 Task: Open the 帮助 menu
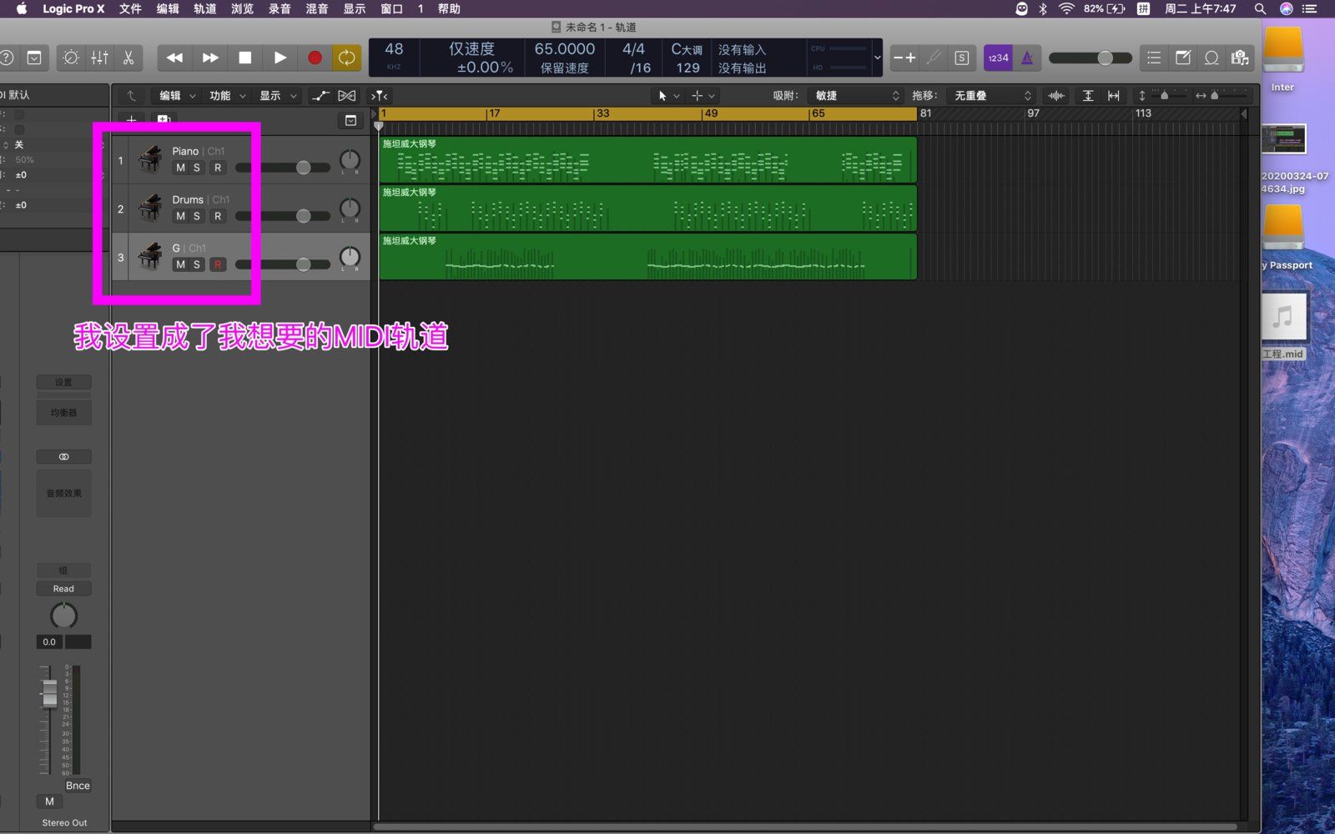449,8
